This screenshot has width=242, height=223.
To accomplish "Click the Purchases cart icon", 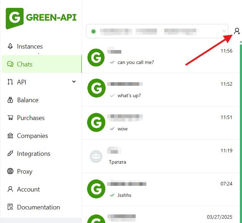I will click(x=10, y=118).
